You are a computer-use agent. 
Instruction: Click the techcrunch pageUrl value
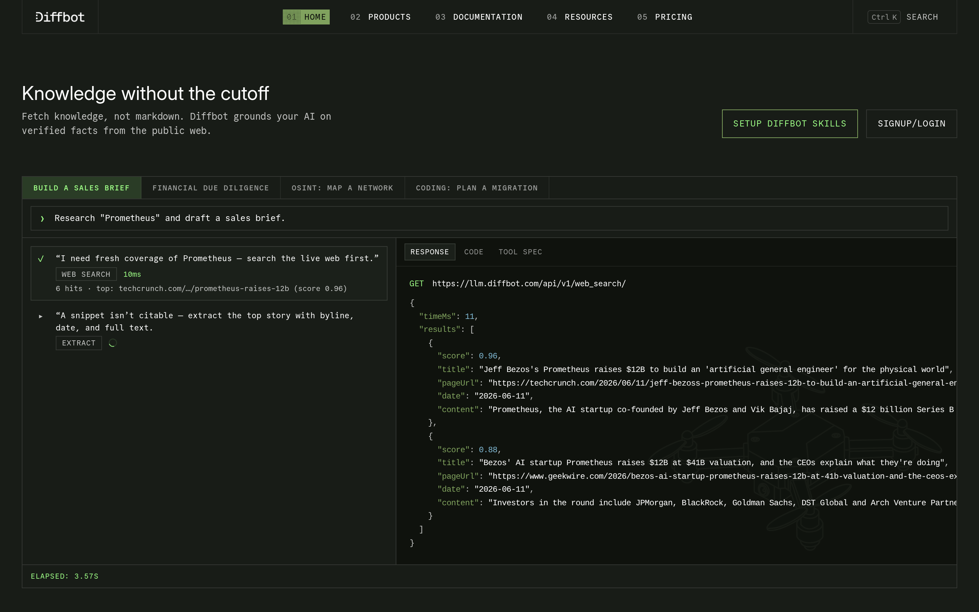click(x=722, y=383)
